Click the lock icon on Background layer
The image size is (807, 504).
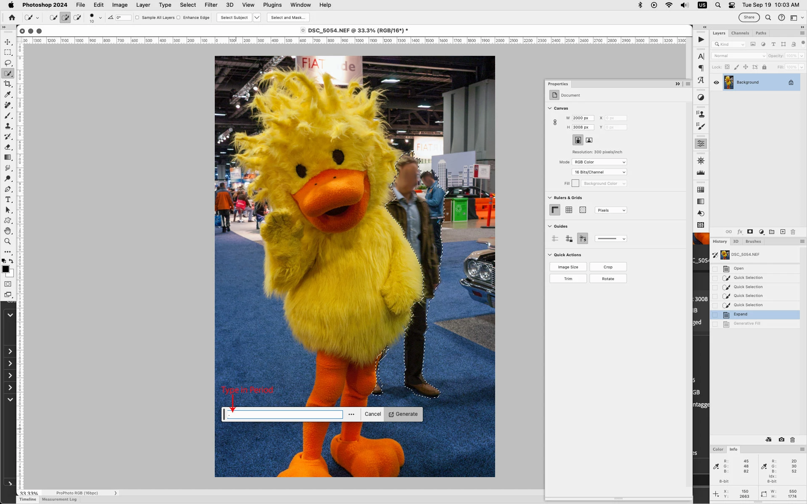coord(791,82)
